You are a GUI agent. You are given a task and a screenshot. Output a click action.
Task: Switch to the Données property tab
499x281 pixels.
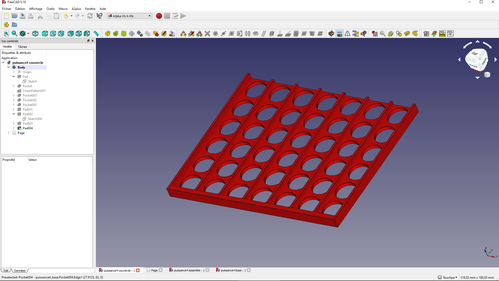[x=20, y=271]
